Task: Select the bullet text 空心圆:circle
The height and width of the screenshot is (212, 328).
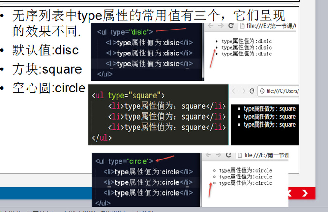Action: 49,88
